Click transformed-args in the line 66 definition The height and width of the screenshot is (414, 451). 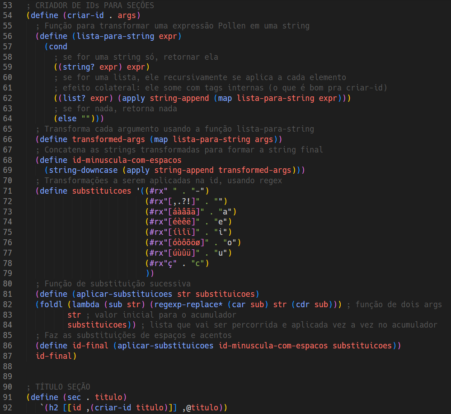pyautogui.click(x=108, y=139)
